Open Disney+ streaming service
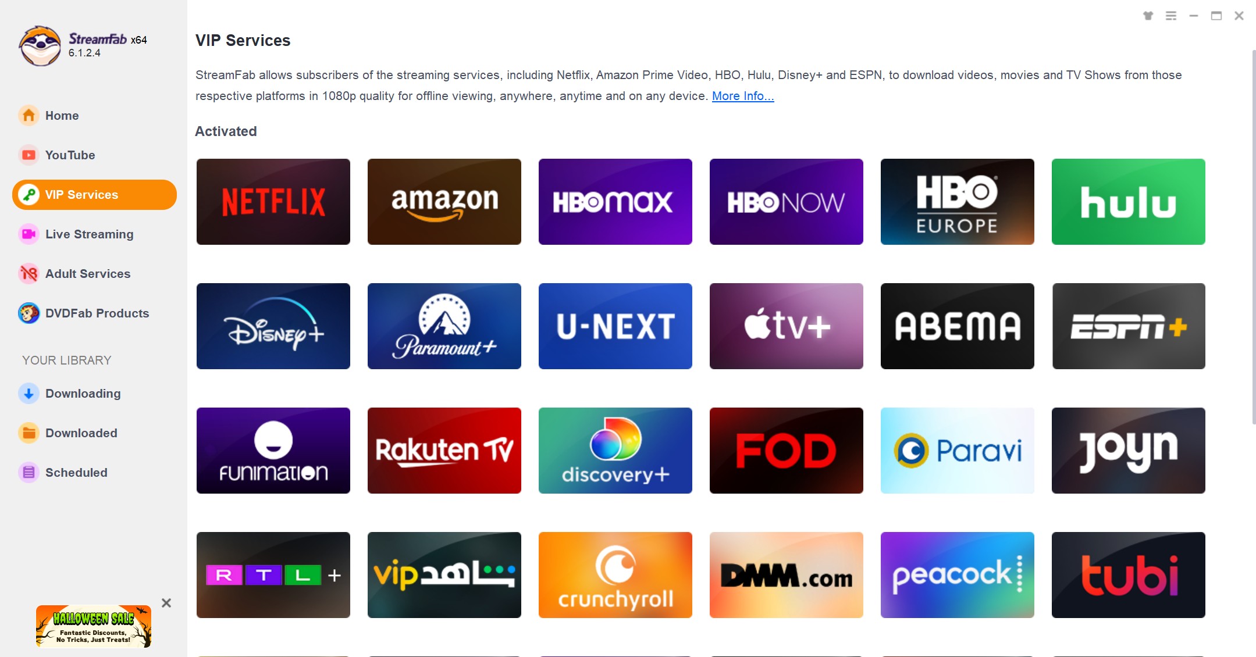The width and height of the screenshot is (1256, 657). click(x=272, y=326)
